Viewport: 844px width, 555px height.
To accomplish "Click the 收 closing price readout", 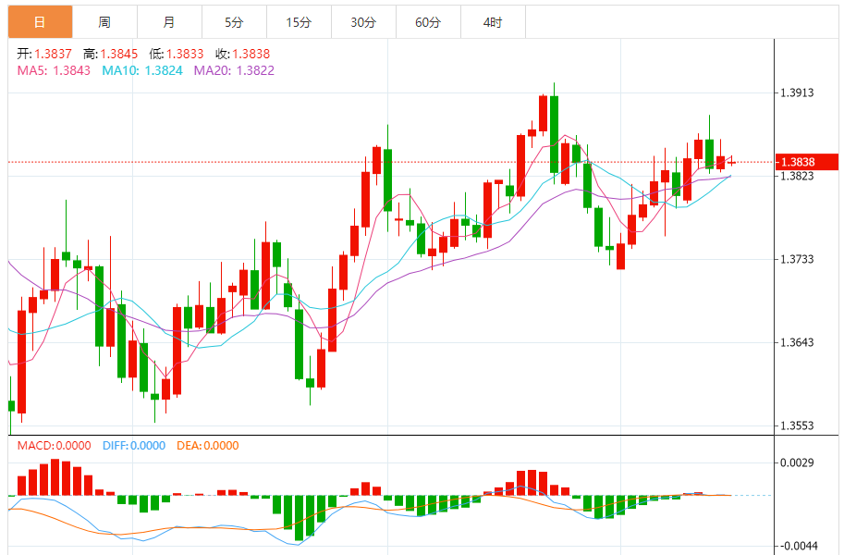I will click(x=242, y=55).
